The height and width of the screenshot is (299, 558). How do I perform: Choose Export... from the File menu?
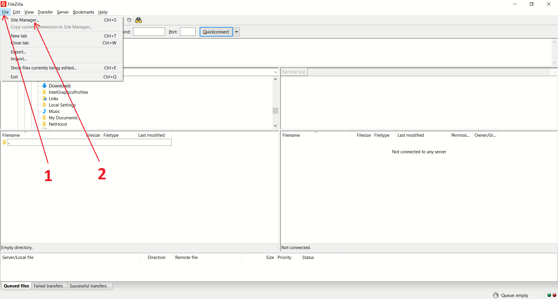point(62,52)
